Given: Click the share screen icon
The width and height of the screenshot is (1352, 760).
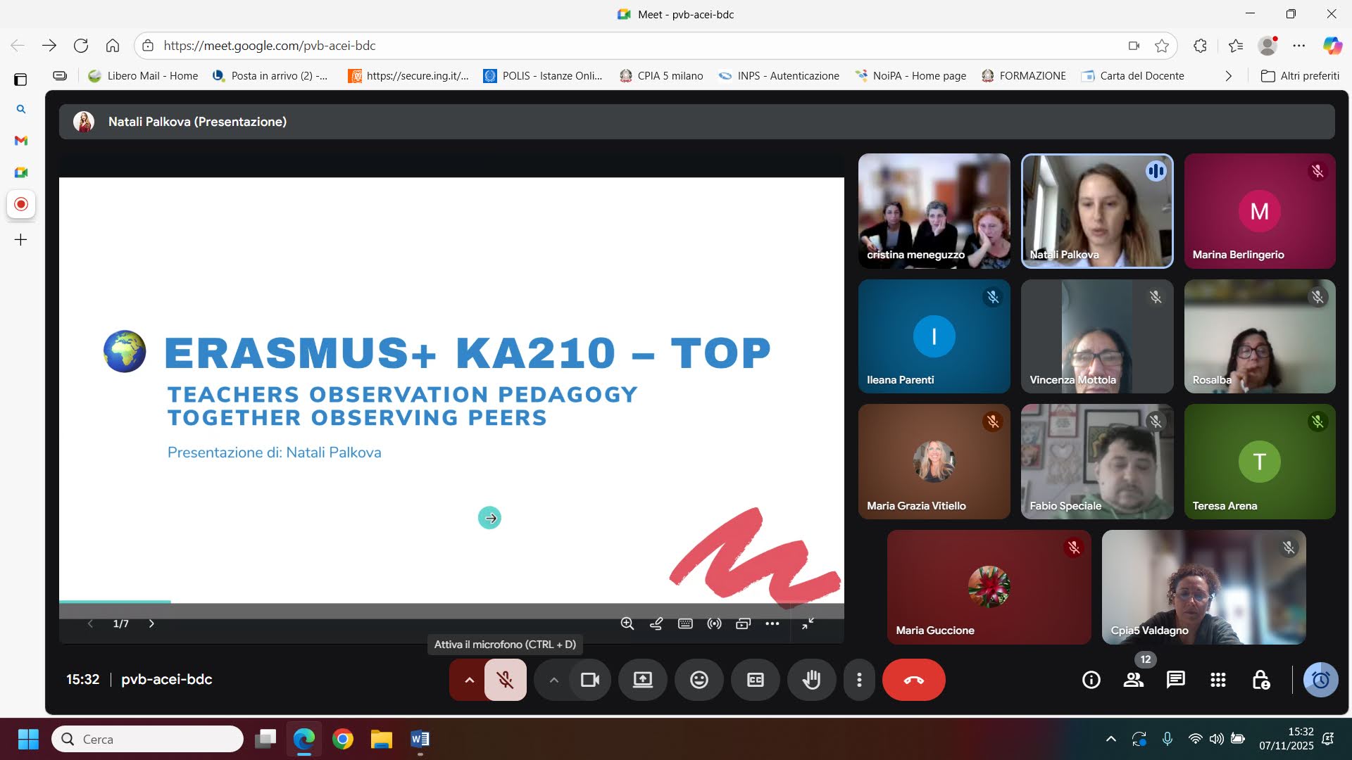Looking at the screenshot, I should [642, 680].
